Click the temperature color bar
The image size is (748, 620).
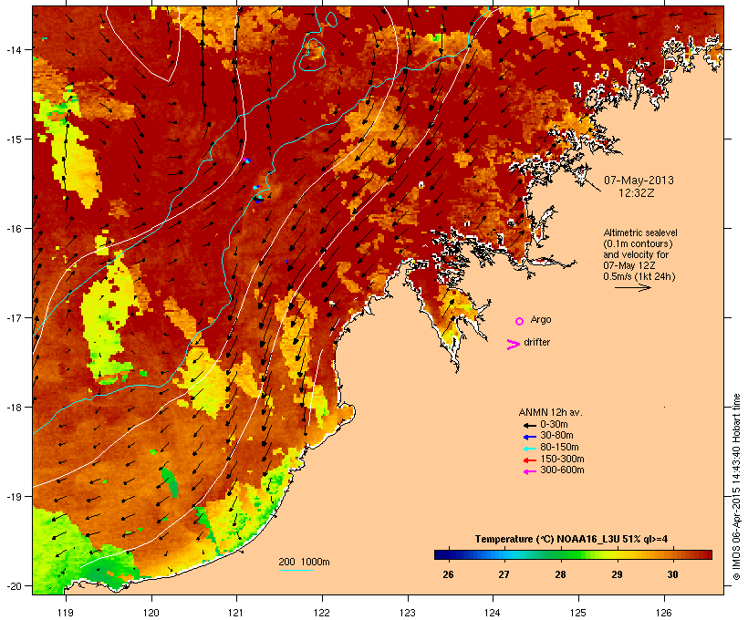point(573,554)
